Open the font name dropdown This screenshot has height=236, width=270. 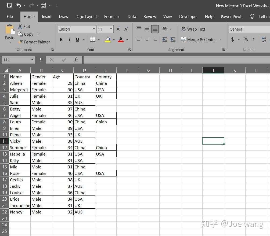93,29
